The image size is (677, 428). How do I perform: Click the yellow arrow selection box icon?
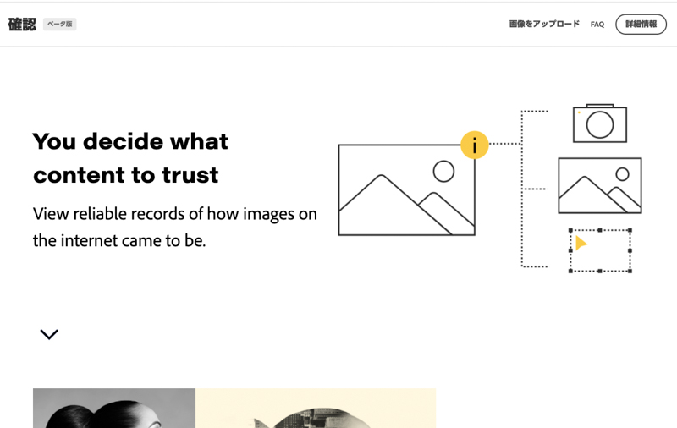point(600,250)
